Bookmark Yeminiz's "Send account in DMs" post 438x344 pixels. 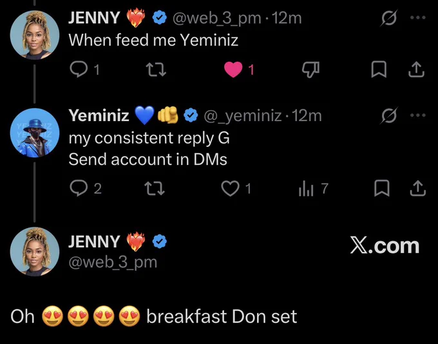click(x=381, y=188)
